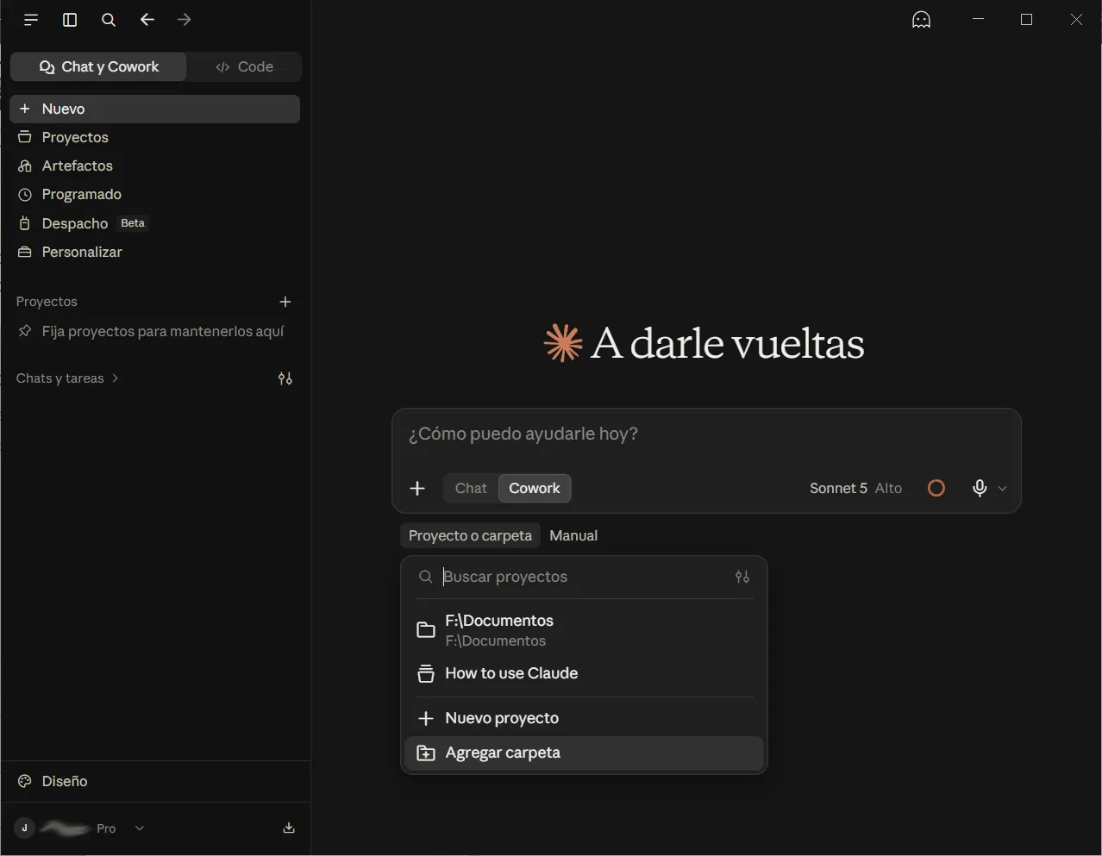Start a new chat with Nuevo
This screenshot has height=856, width=1102.
coord(155,109)
